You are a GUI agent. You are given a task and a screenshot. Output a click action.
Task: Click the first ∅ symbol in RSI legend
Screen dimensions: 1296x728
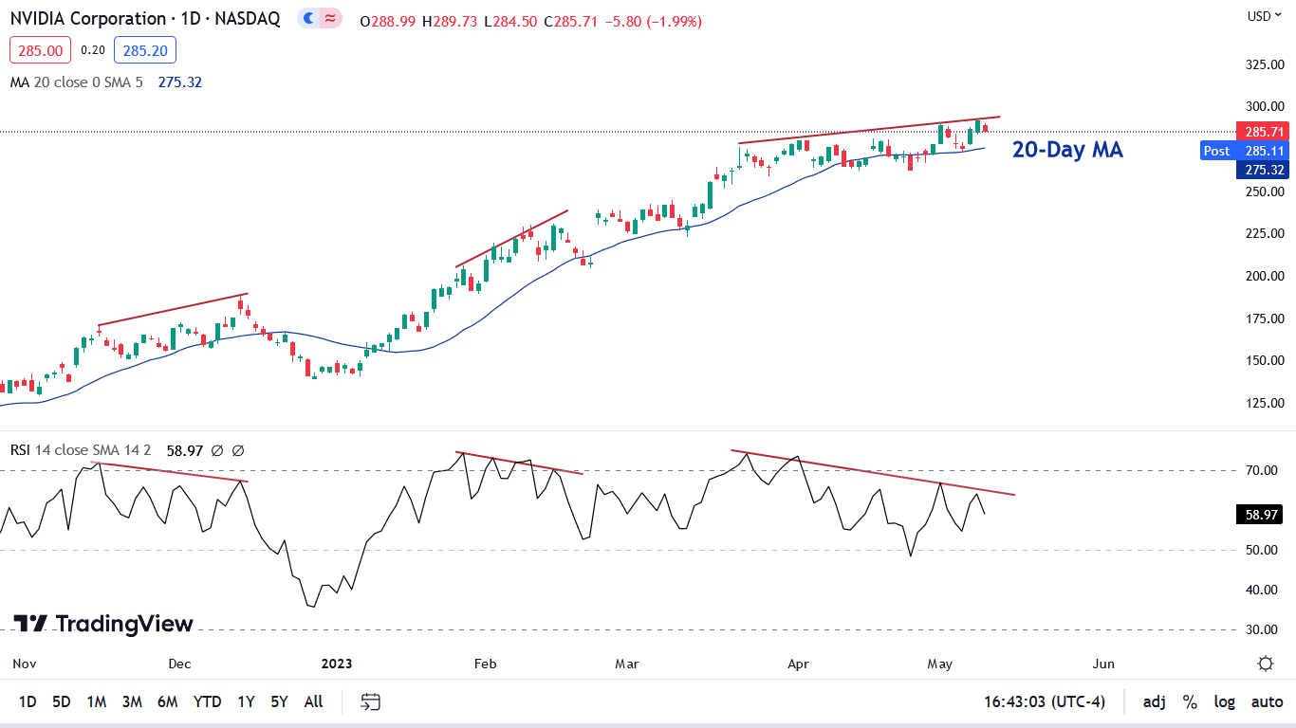[217, 450]
